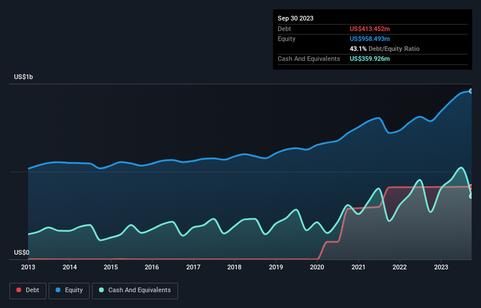This screenshot has height=308, width=481.
Task: Select the red Debt endpoint marker
Action: coord(471,187)
